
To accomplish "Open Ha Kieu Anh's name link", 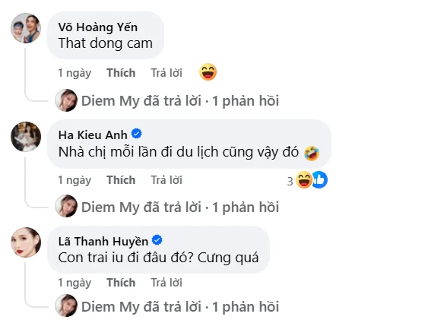I will [x=93, y=135].
